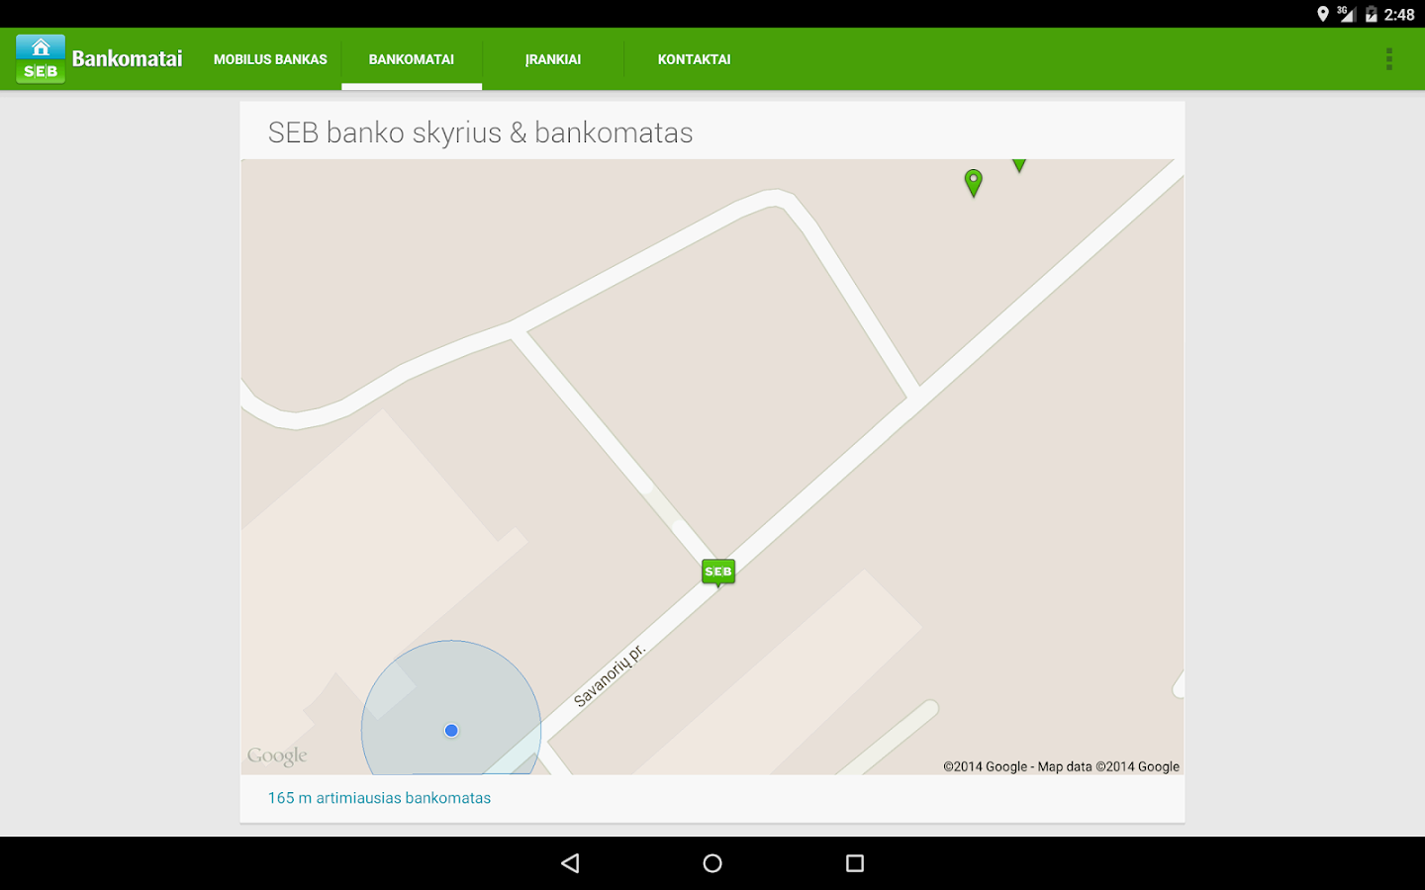
Task: Tap the blue current location dot
Action: [x=451, y=730]
